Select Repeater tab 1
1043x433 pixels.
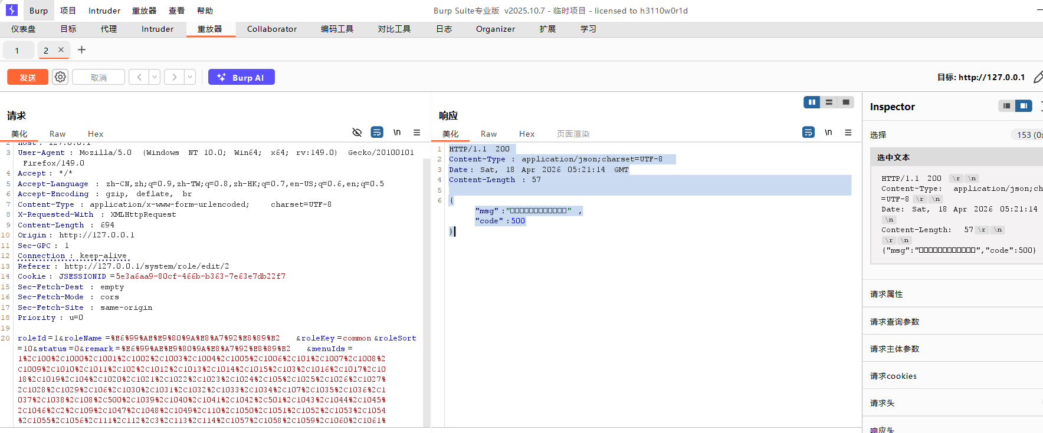tap(17, 50)
